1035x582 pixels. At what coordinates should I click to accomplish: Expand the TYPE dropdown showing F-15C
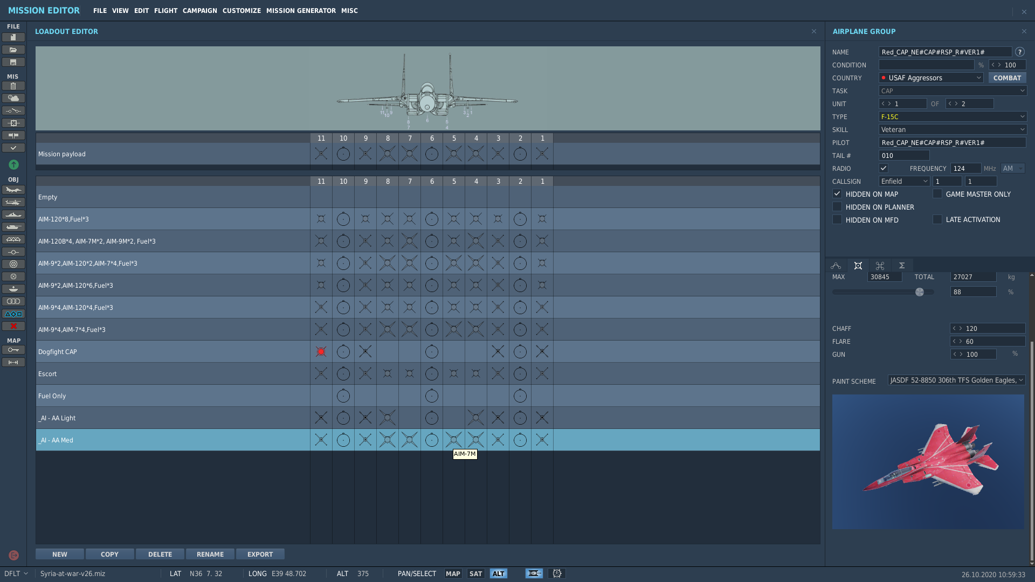pyautogui.click(x=953, y=116)
